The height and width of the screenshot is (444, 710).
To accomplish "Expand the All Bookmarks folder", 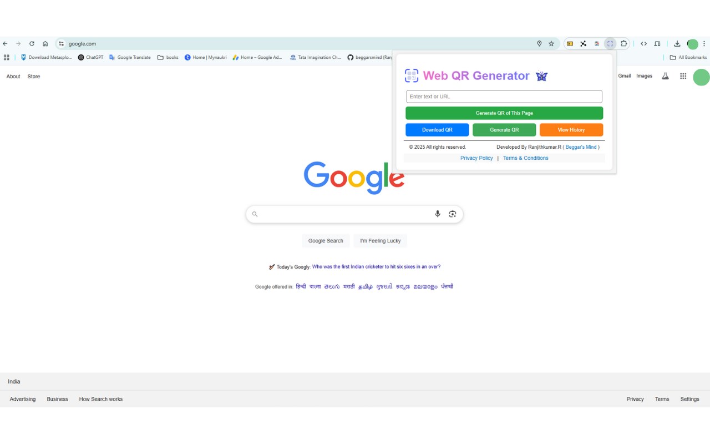I will pos(688,57).
